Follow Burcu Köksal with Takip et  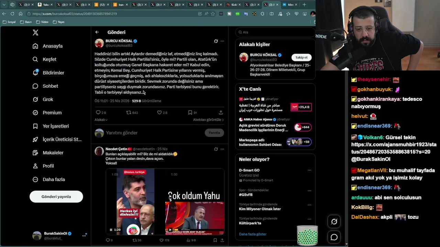pos(301,57)
